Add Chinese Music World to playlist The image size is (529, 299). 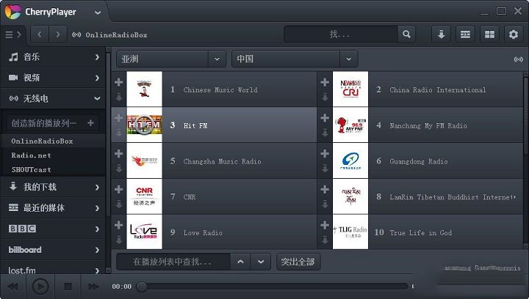[118, 82]
